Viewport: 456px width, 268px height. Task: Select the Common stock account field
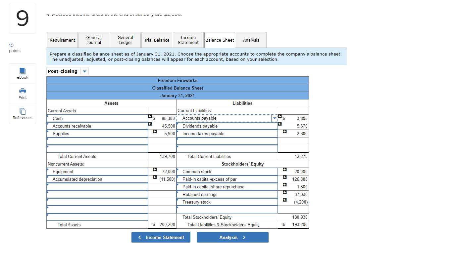pos(227,172)
